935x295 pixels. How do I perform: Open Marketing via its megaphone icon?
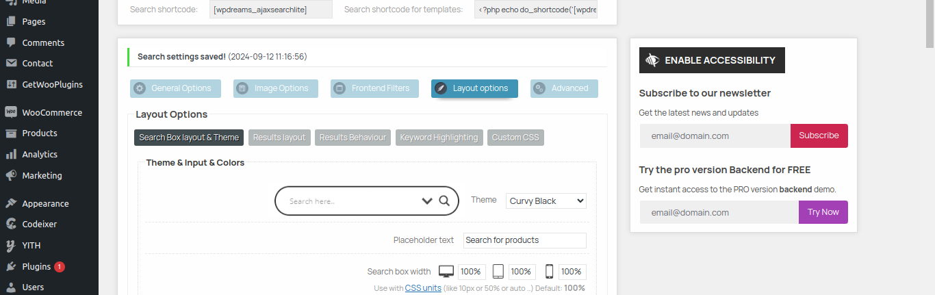pos(11,175)
